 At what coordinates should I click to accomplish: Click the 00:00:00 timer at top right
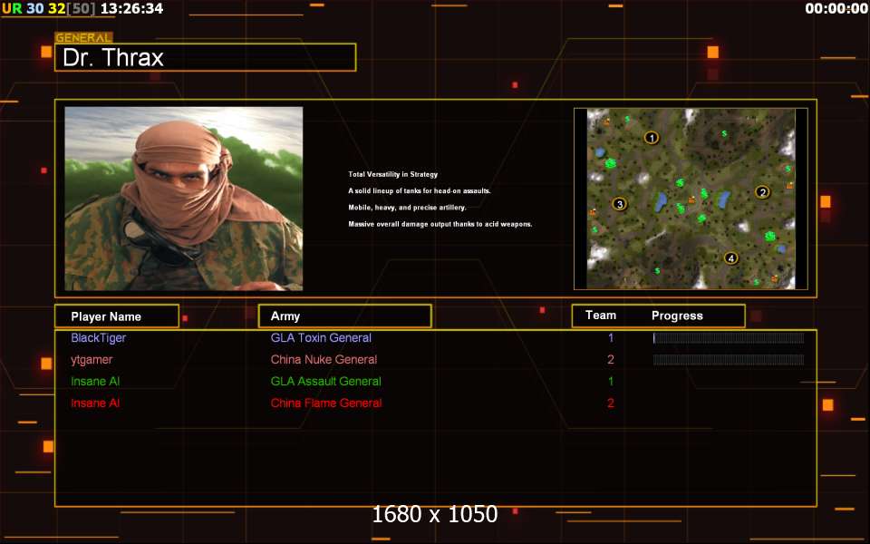coord(836,9)
